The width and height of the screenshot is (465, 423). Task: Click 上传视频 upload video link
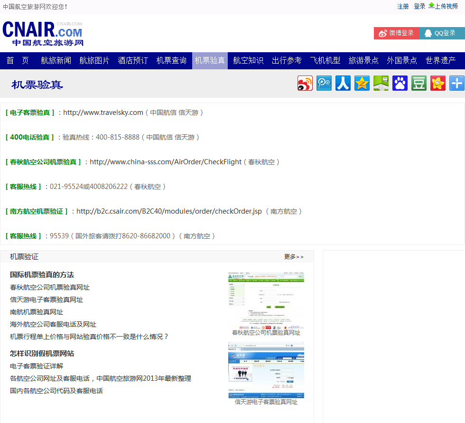[x=446, y=6]
